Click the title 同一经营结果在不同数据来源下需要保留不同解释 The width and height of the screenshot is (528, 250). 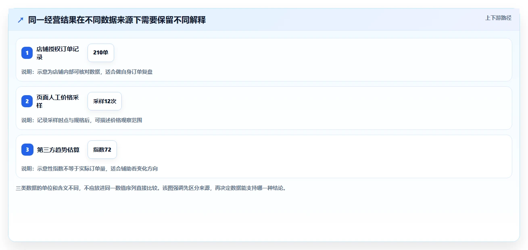(117, 20)
